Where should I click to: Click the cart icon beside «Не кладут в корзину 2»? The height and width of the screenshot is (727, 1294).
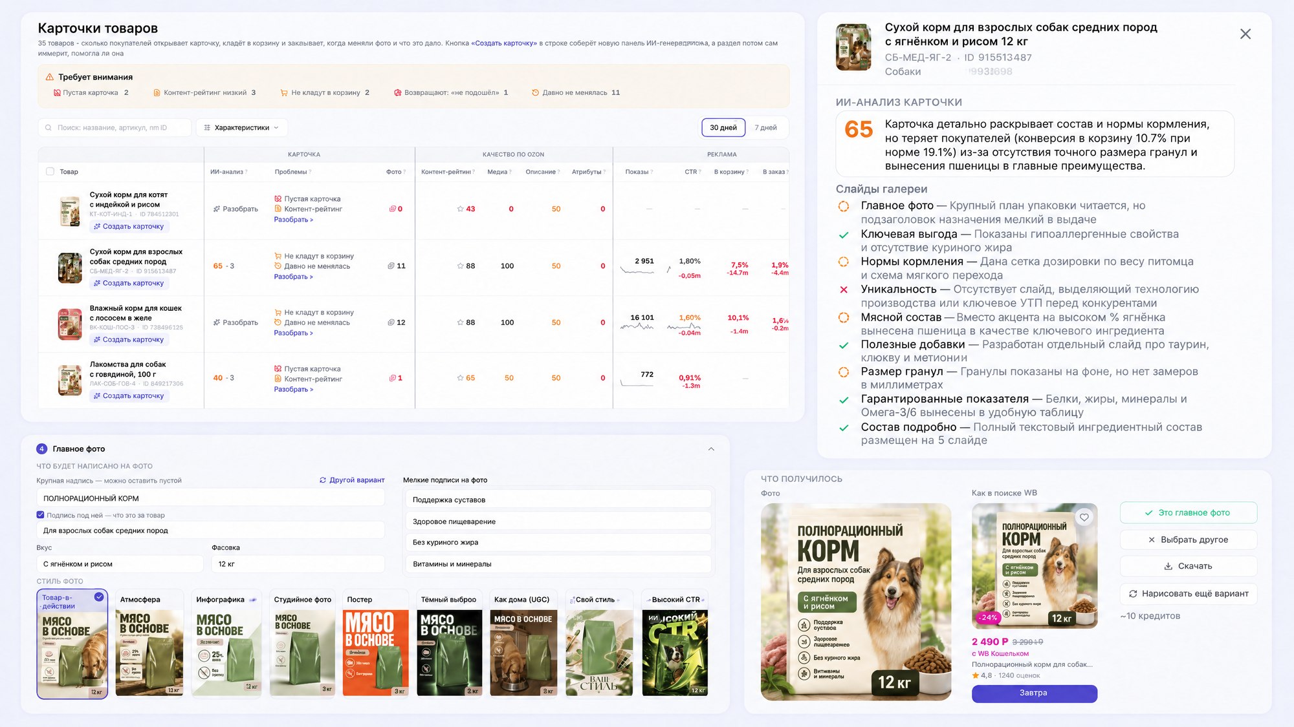(x=284, y=92)
